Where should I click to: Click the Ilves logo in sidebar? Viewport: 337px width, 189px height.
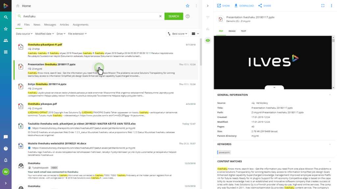[6, 6]
